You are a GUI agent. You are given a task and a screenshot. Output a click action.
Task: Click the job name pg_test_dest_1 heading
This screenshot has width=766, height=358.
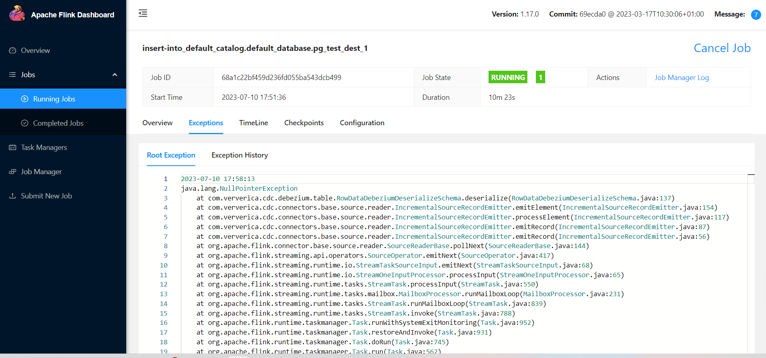255,48
